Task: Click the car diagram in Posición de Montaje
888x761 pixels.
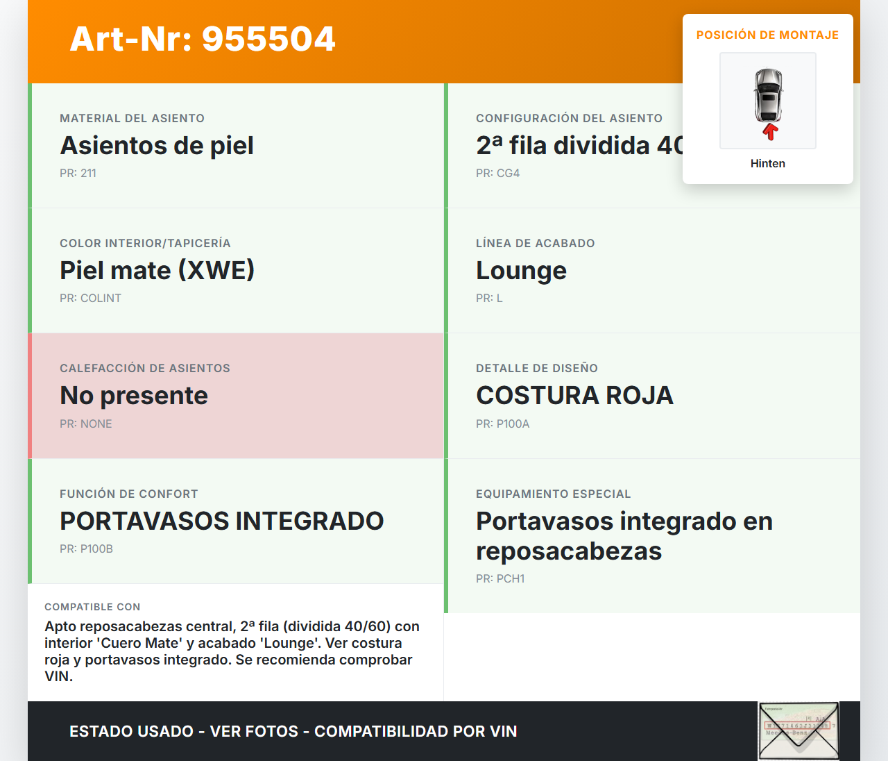Action: click(x=767, y=101)
